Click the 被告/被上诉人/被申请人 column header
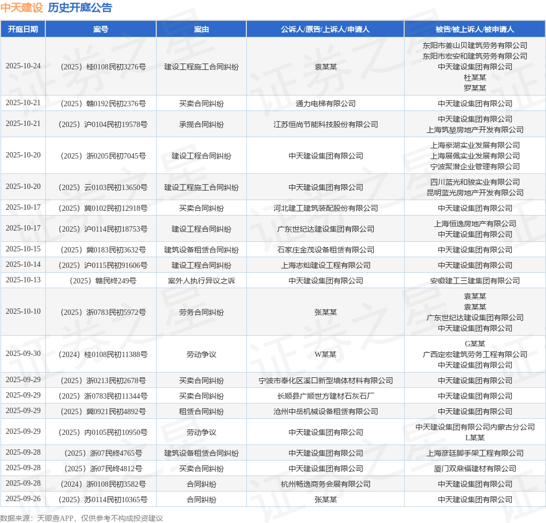546x523 pixels. pyautogui.click(x=475, y=29)
